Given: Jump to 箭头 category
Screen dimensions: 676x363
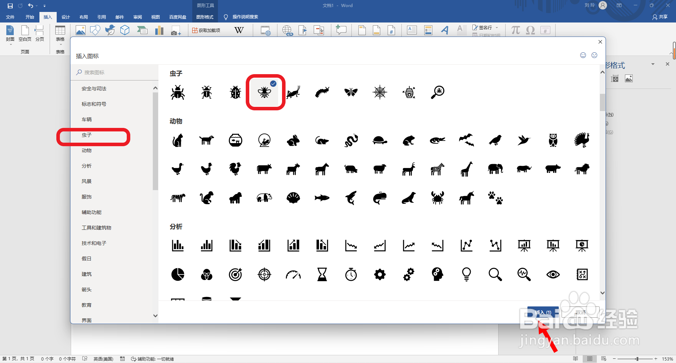Looking at the screenshot, I should coord(87,290).
